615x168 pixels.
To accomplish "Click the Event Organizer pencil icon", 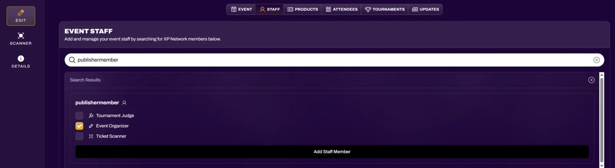I will [91, 126].
